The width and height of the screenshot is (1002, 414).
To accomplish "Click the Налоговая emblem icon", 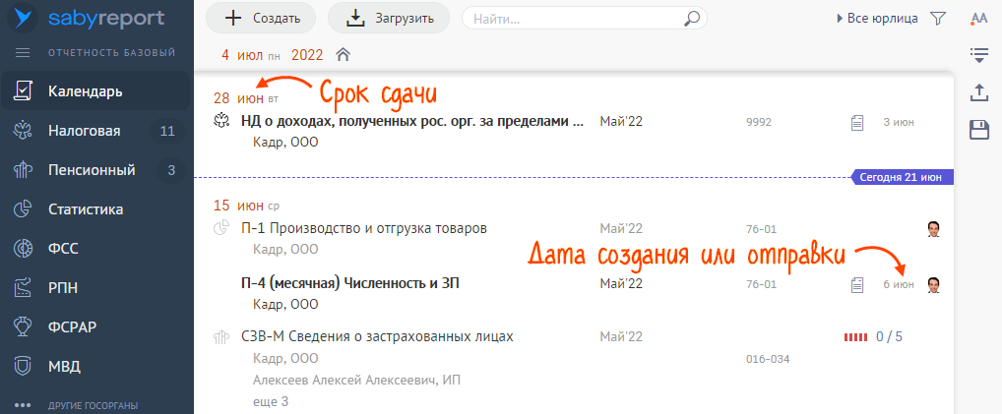I will click(23, 132).
